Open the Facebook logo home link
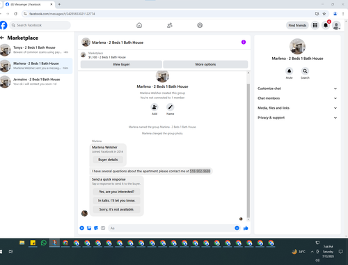The width and height of the screenshot is (348, 265). [x=3, y=25]
